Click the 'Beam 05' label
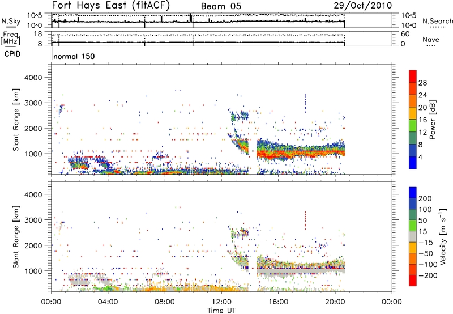The width and height of the screenshot is (453, 314). point(221,6)
